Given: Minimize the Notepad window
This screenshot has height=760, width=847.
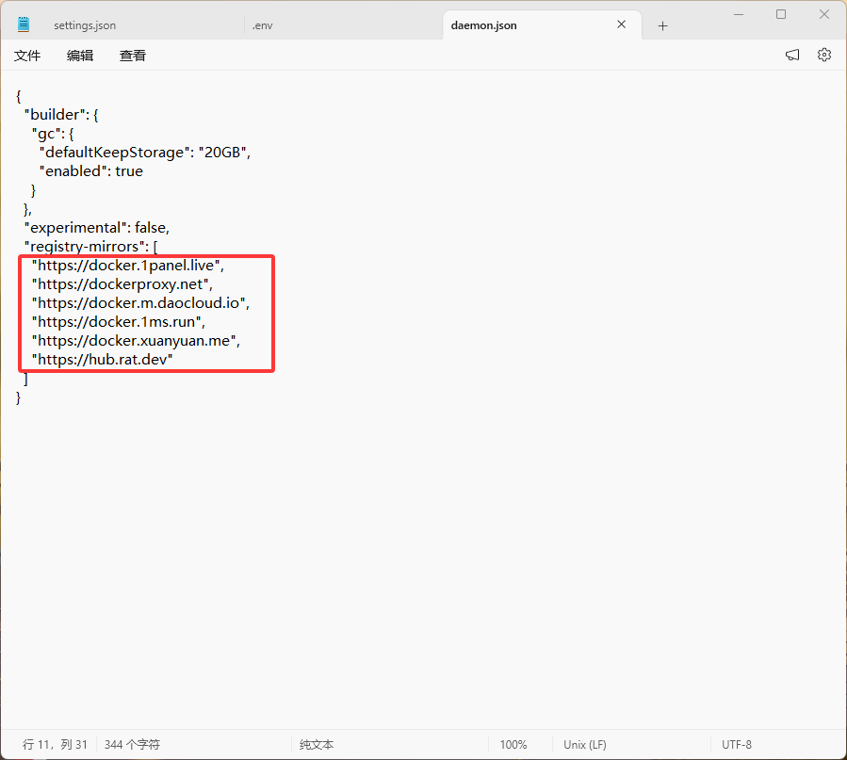Looking at the screenshot, I should pos(739,14).
